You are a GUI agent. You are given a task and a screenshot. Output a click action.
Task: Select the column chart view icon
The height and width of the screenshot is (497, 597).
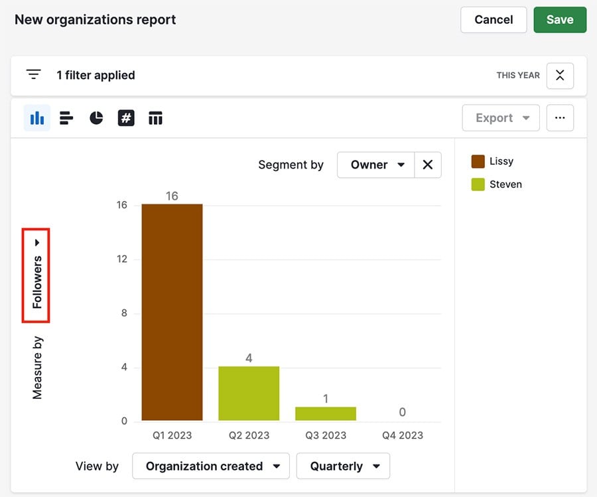pos(36,117)
